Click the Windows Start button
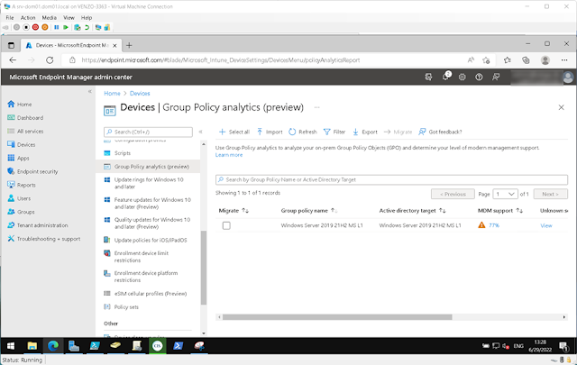577x365 pixels. [x=11, y=346]
